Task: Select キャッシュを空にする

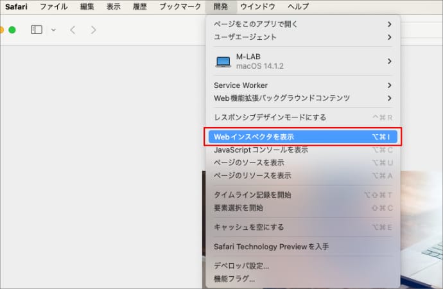Action: tap(248, 227)
